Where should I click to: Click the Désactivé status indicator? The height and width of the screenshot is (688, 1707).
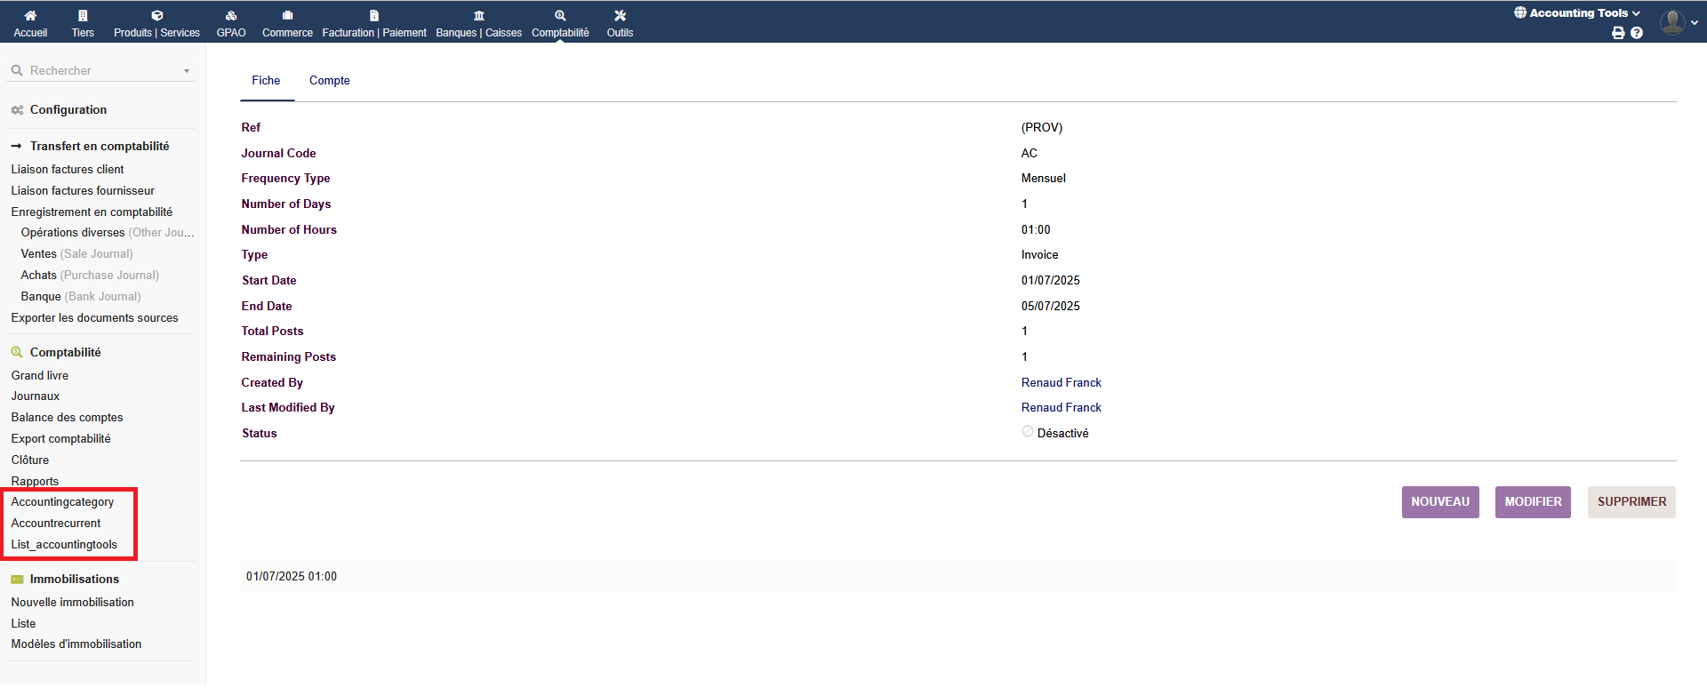[1028, 432]
